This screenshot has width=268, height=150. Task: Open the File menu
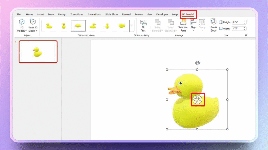click(19, 14)
